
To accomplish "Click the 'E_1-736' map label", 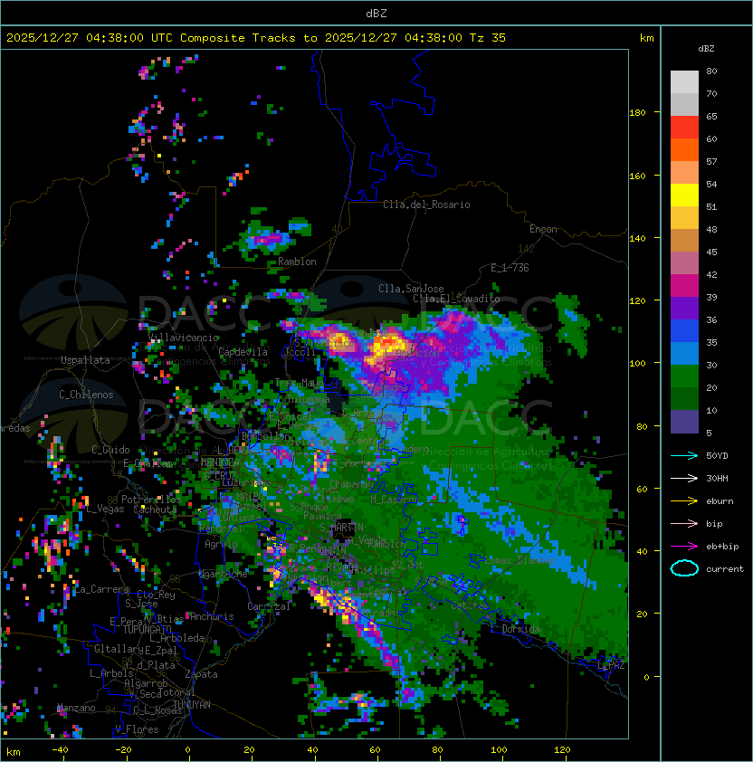I will [510, 268].
